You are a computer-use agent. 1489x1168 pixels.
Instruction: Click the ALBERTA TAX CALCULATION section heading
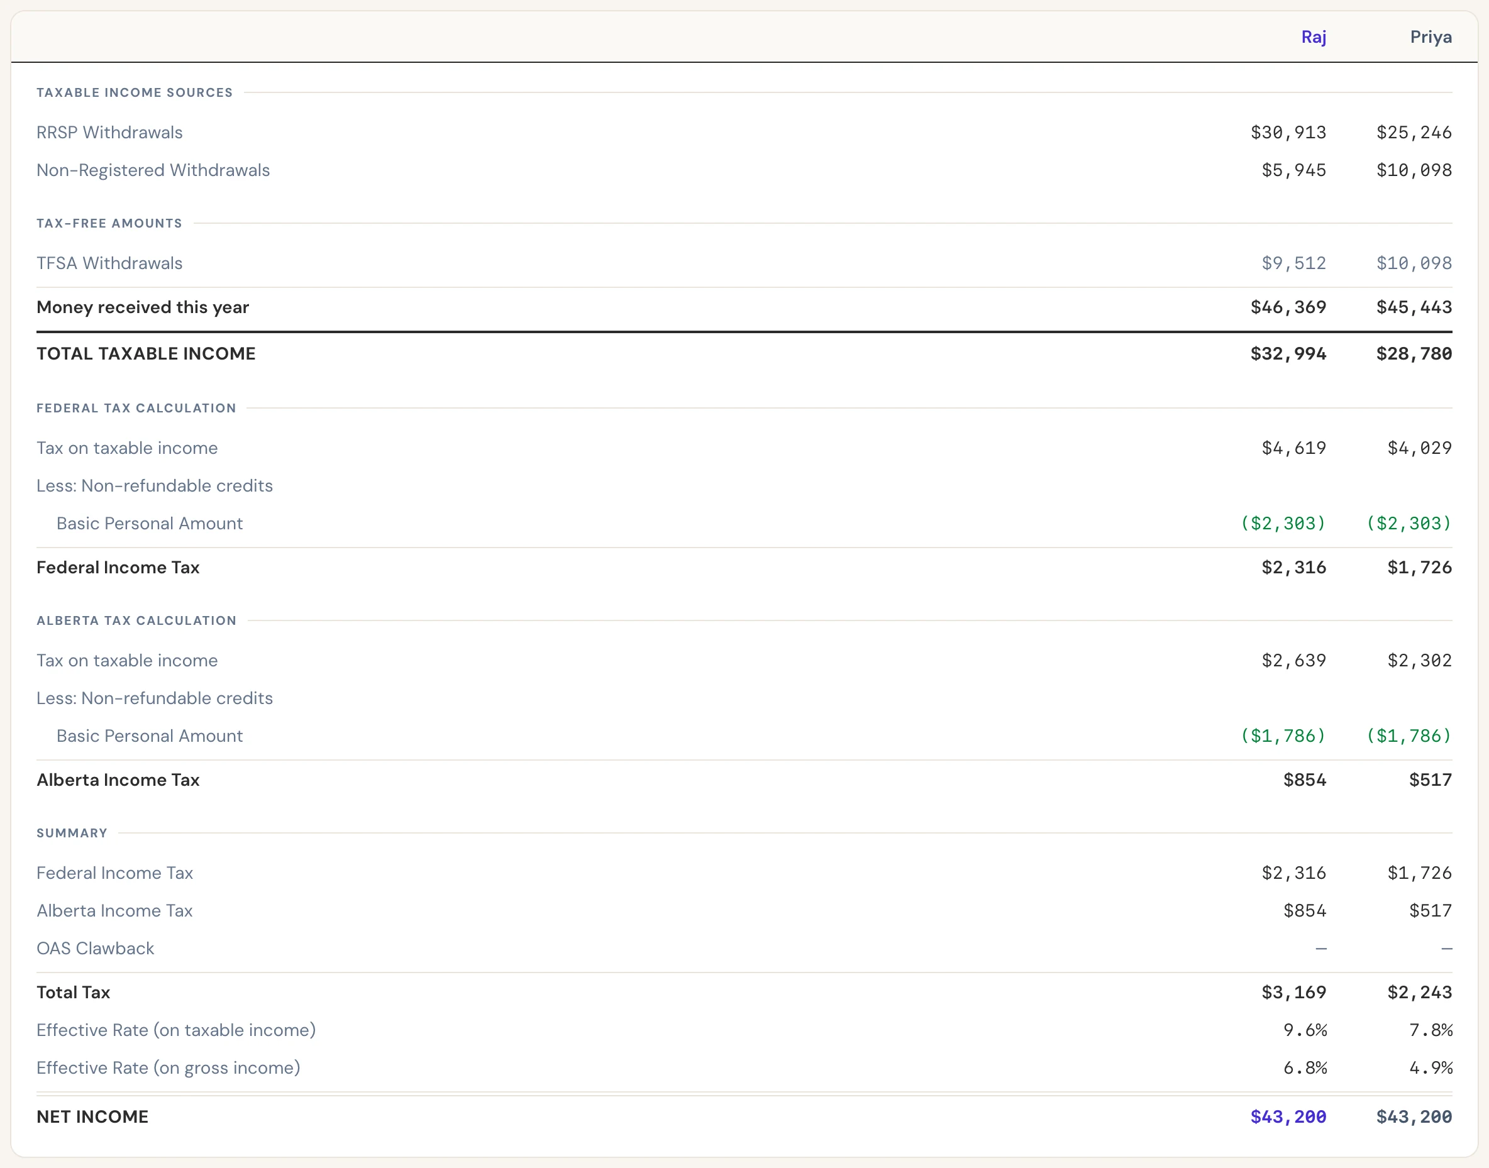tap(136, 620)
